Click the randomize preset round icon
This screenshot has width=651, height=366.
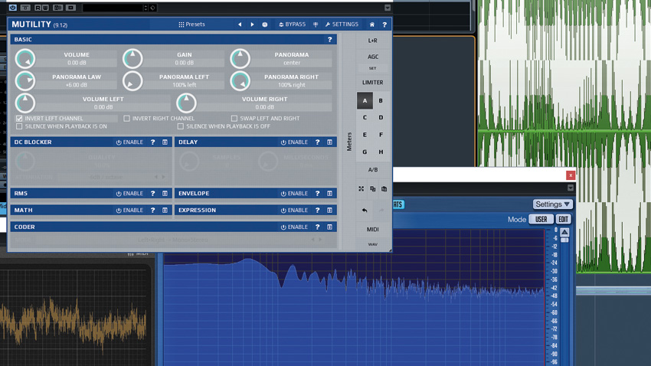265,25
